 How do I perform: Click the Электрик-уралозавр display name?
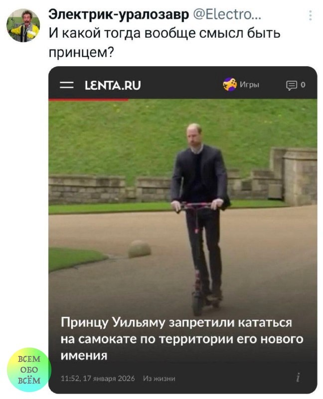tap(119, 14)
